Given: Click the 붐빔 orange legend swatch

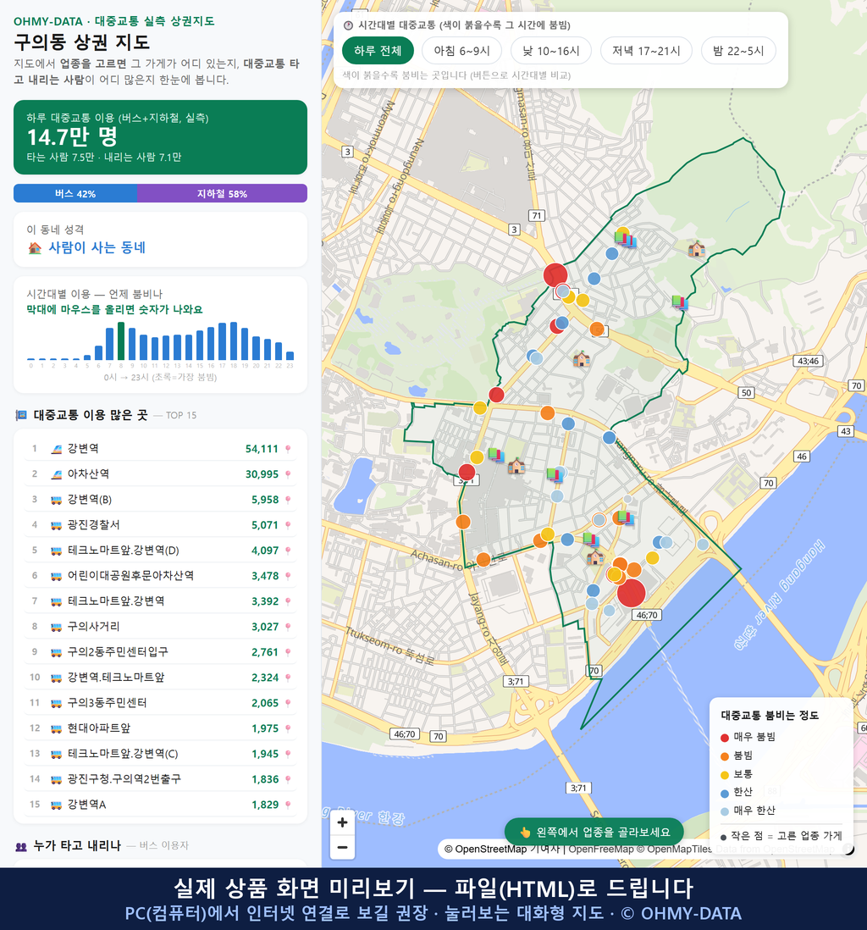Looking at the screenshot, I should [x=724, y=756].
